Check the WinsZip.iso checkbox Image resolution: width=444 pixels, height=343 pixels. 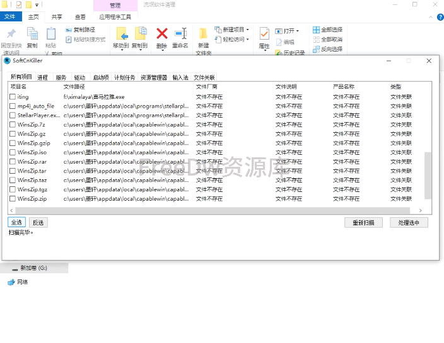coord(13,152)
